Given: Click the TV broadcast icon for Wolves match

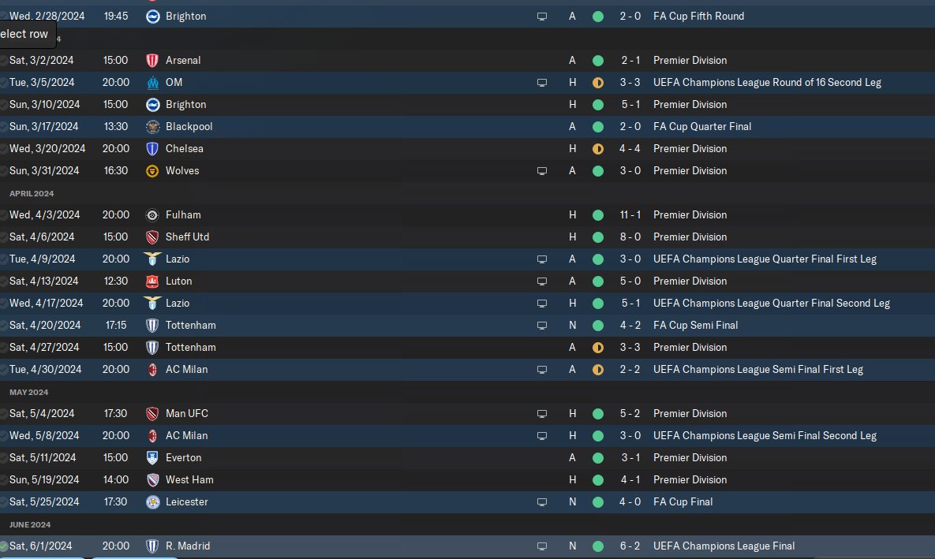Looking at the screenshot, I should point(541,171).
